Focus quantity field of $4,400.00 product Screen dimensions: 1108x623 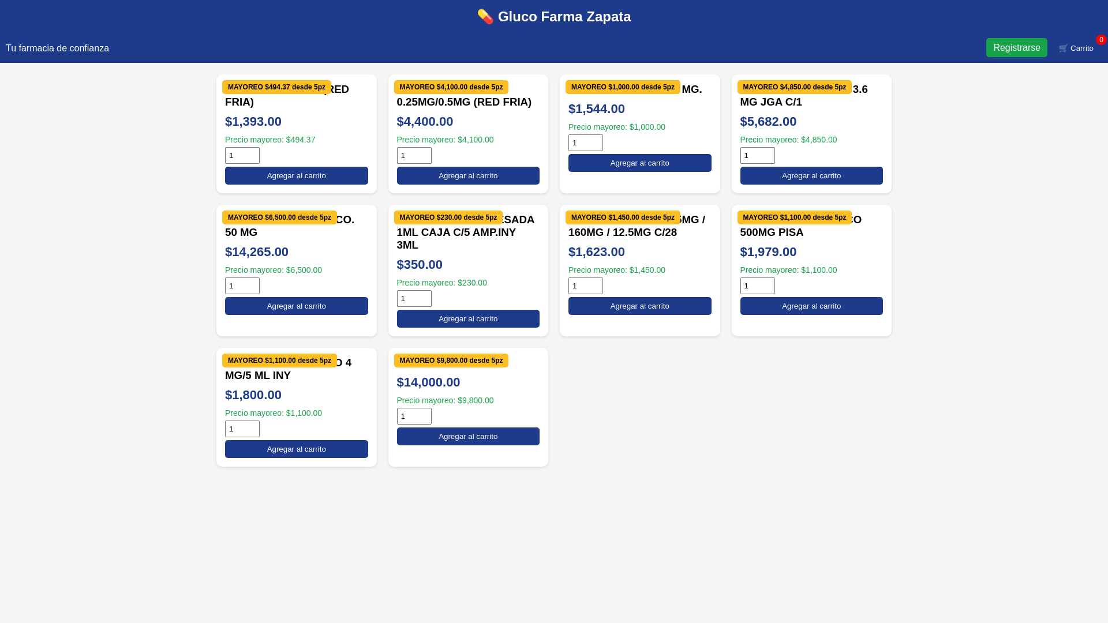[x=414, y=156]
